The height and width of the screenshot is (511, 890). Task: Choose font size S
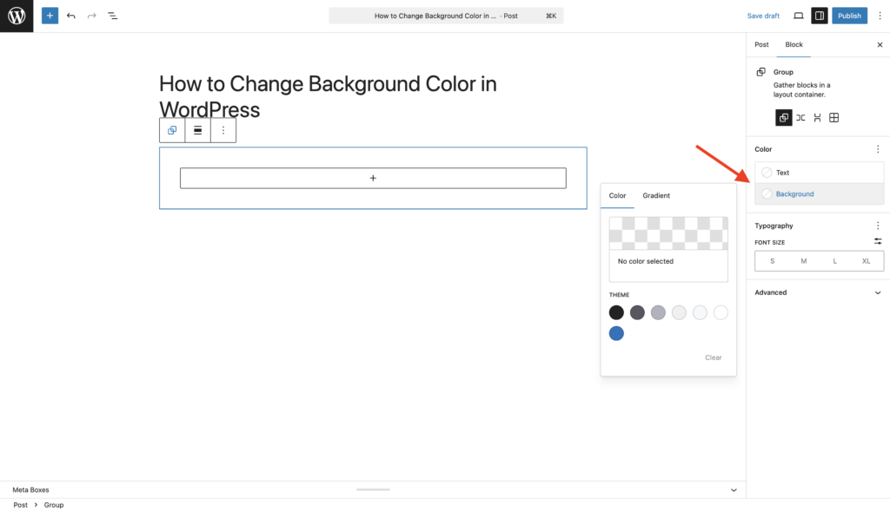[x=772, y=261]
